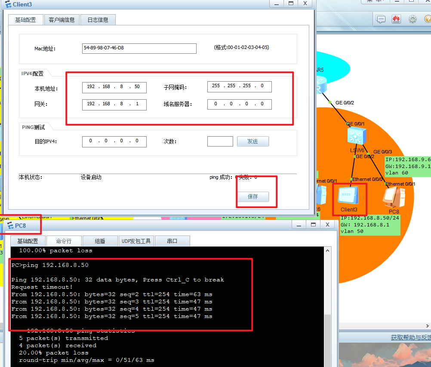Click the 次数 count input box
This screenshot has width=431, height=367.
click(x=220, y=141)
